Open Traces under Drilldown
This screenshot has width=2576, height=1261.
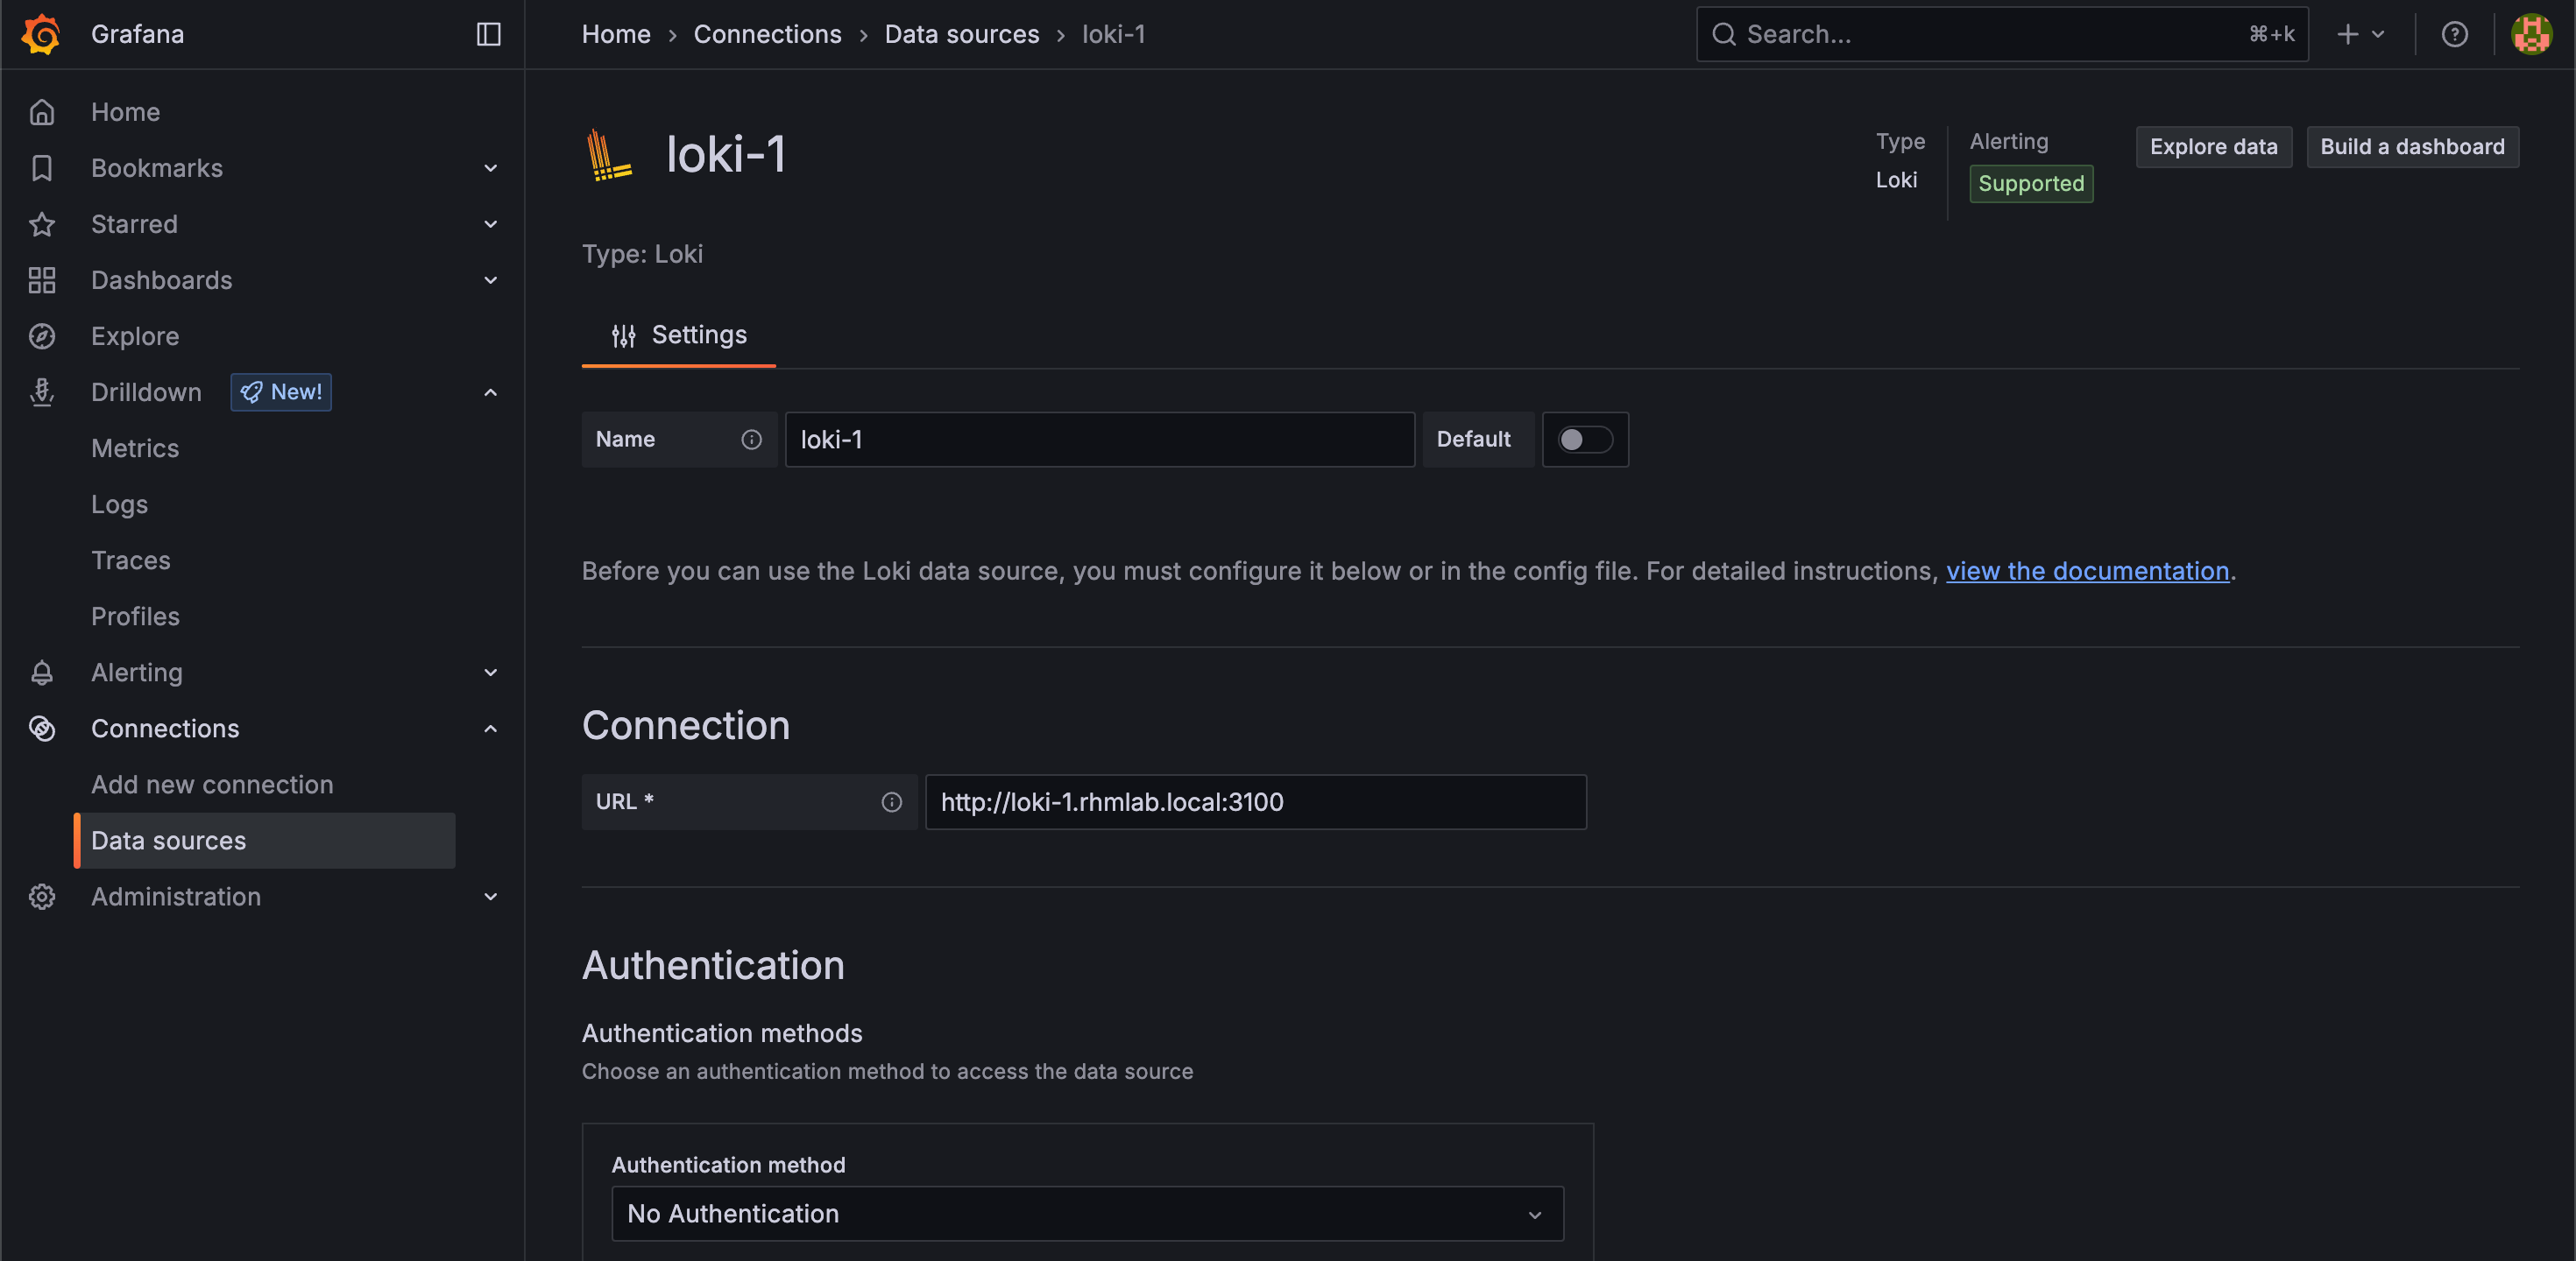tap(131, 560)
